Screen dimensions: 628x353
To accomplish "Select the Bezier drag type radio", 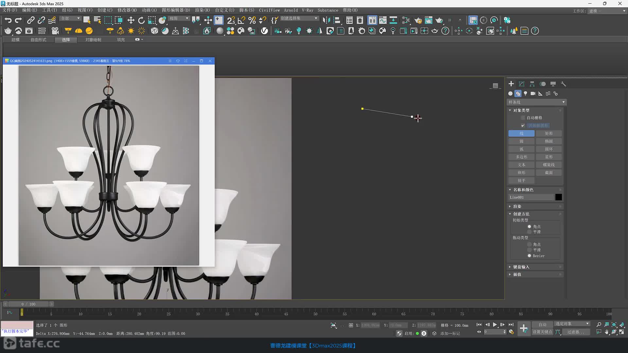I will (529, 256).
